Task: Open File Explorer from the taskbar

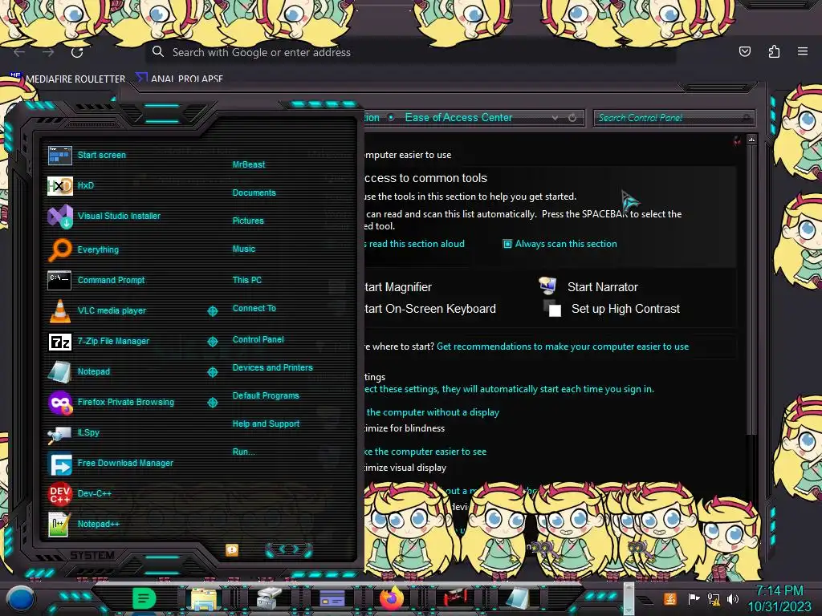Action: click(x=204, y=598)
